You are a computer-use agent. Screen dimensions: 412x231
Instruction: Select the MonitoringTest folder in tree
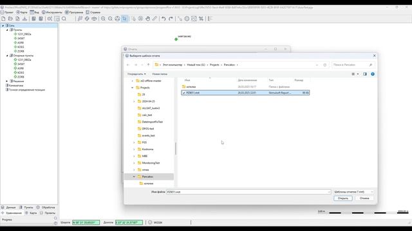tap(151, 163)
